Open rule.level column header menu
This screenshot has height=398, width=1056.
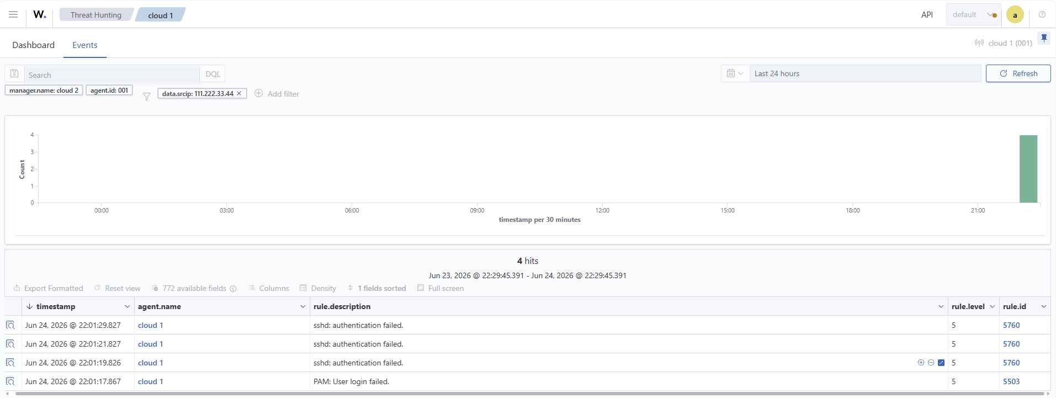pyautogui.click(x=993, y=306)
